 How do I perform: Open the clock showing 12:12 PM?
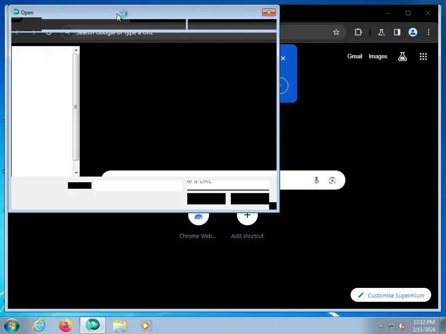(x=424, y=326)
